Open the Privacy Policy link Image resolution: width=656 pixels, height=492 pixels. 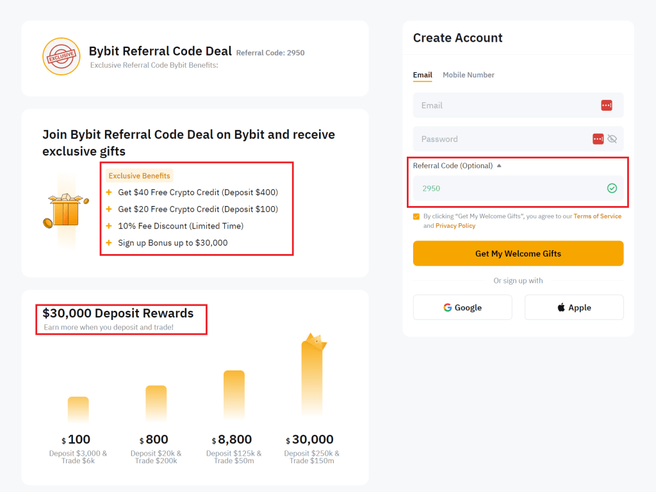[x=455, y=225]
